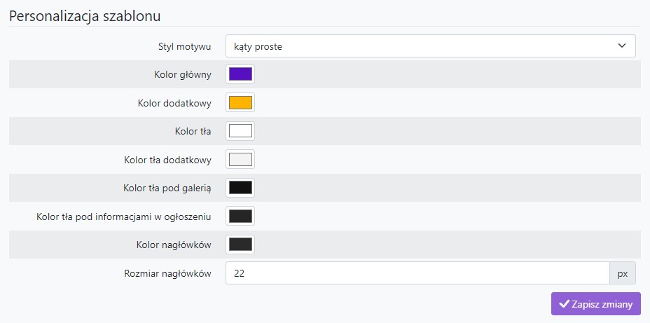The height and width of the screenshot is (323, 650).
Task: Click the Kolor dodatkowy label text
Action: pyautogui.click(x=174, y=103)
